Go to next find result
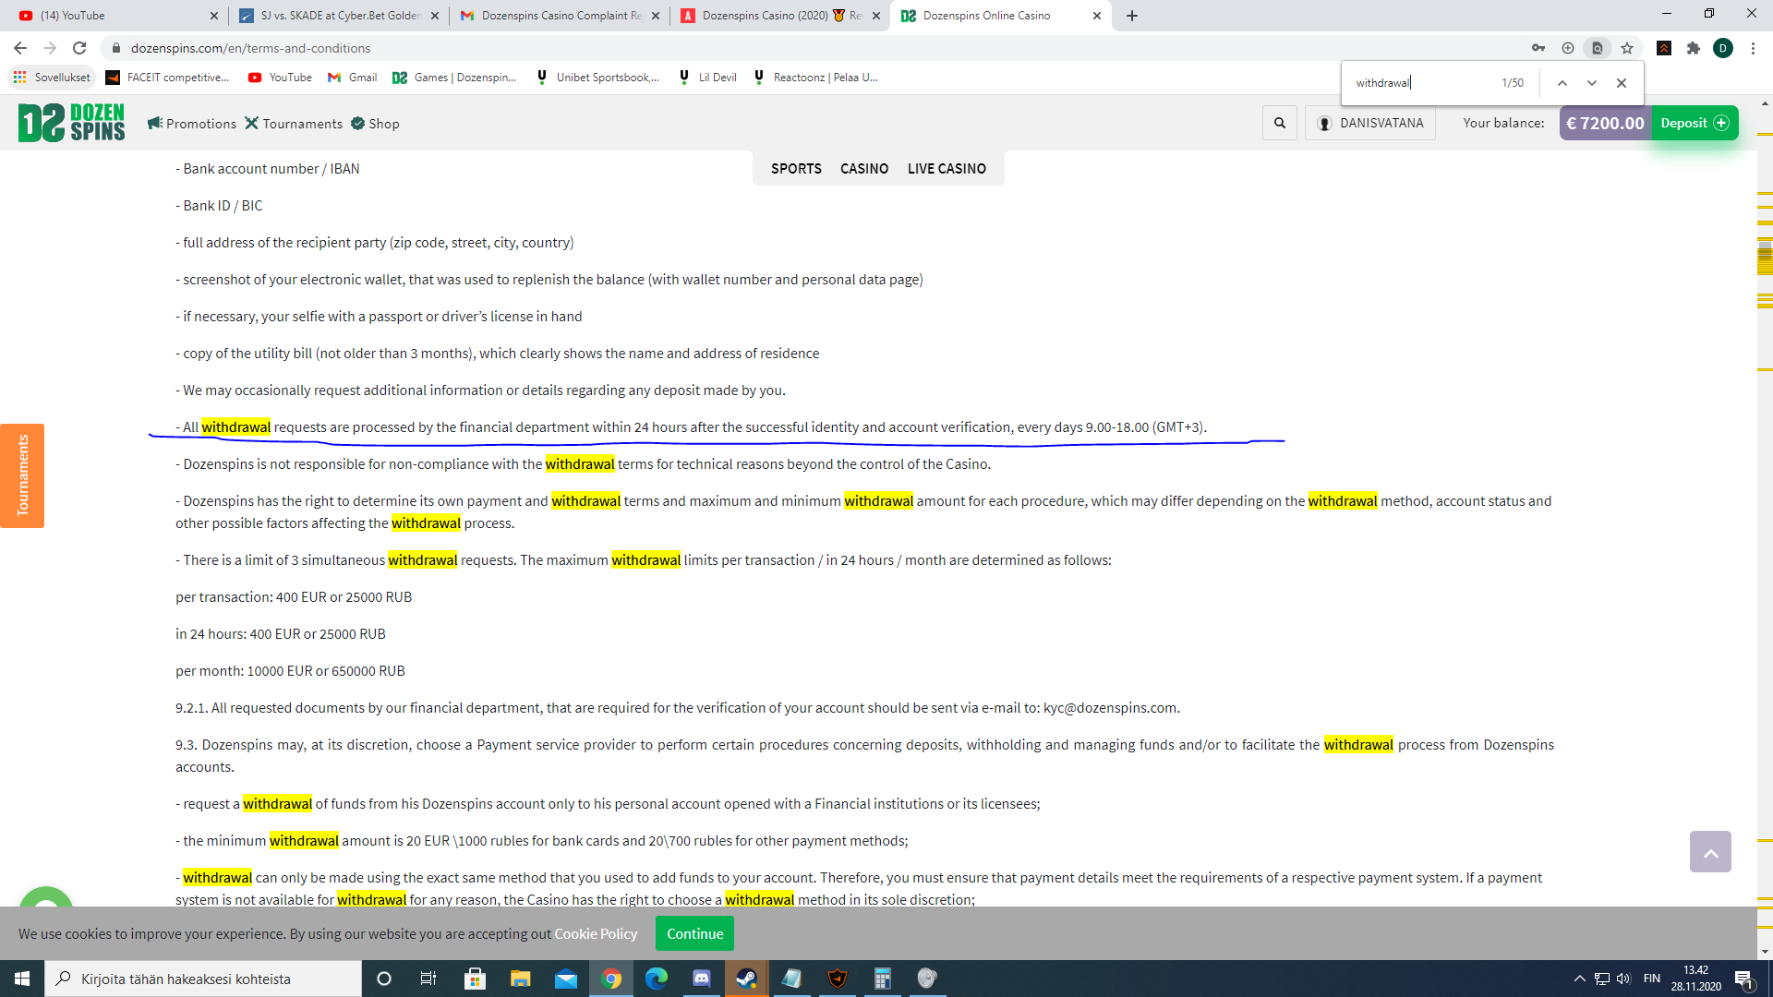 1592,83
